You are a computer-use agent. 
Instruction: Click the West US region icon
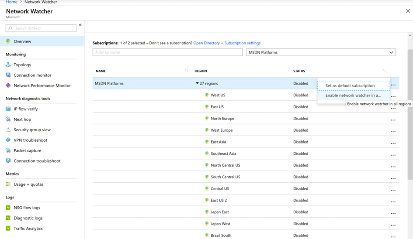coord(207,95)
